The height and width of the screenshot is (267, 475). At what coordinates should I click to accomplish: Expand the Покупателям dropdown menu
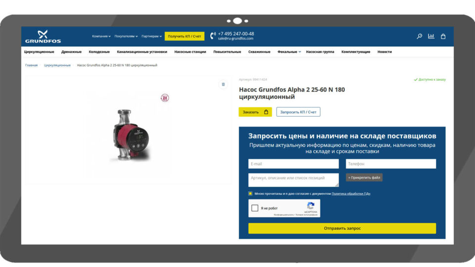click(x=126, y=36)
